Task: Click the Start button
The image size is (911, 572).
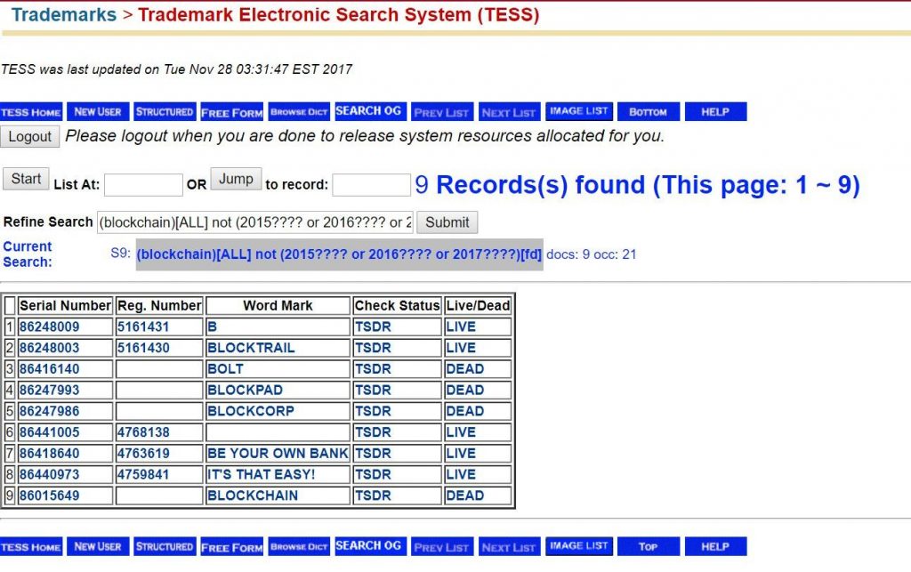Action: (x=26, y=179)
